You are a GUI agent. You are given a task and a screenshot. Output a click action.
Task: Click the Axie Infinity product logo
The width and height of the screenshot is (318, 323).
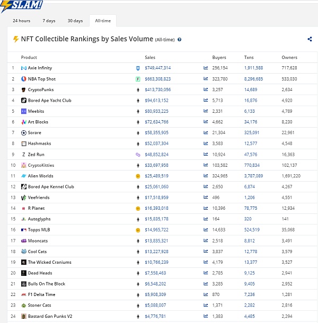[x=24, y=68]
